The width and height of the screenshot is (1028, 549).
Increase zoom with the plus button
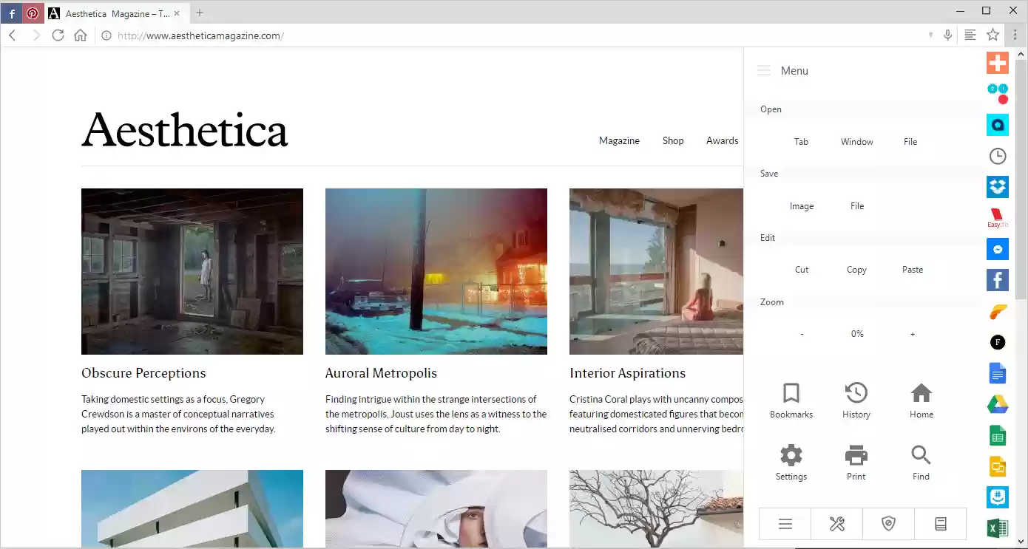pyautogui.click(x=912, y=334)
